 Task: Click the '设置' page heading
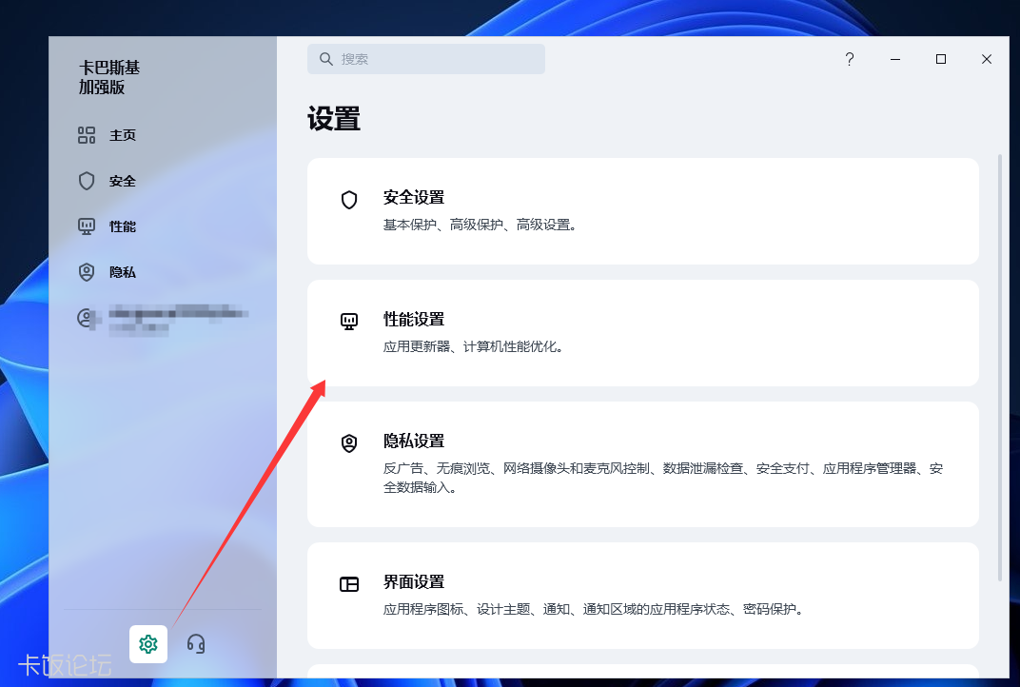pyautogui.click(x=334, y=119)
